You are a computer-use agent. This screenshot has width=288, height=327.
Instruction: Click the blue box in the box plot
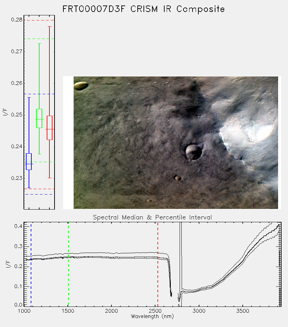pos(29,162)
